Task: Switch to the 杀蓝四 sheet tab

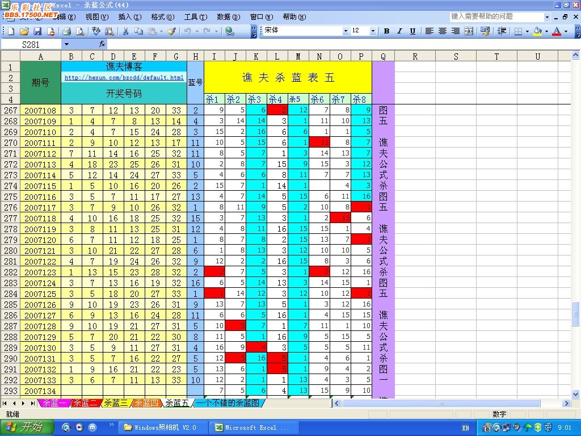Action: [x=146, y=403]
